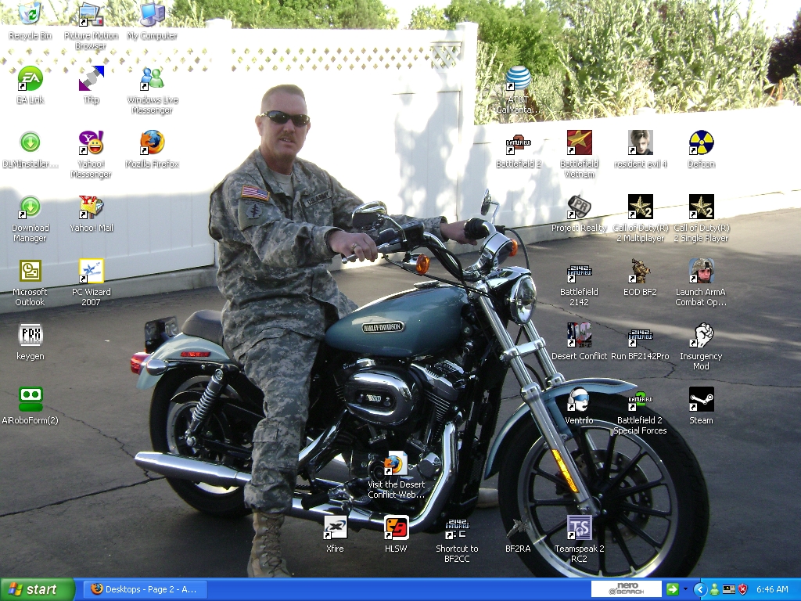Select the Defcon game icon
Image resolution: width=801 pixels, height=601 pixels.
(701, 143)
